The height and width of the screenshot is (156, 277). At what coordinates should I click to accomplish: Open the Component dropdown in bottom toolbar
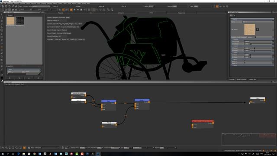coord(116,148)
